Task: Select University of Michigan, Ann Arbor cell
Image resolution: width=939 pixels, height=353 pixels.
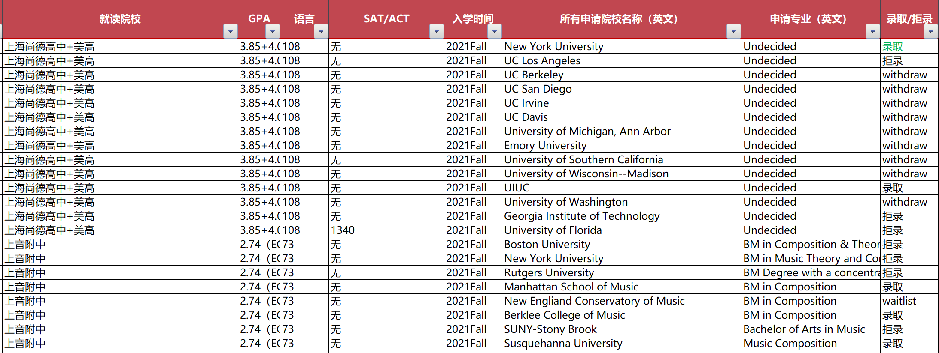Action: point(622,132)
